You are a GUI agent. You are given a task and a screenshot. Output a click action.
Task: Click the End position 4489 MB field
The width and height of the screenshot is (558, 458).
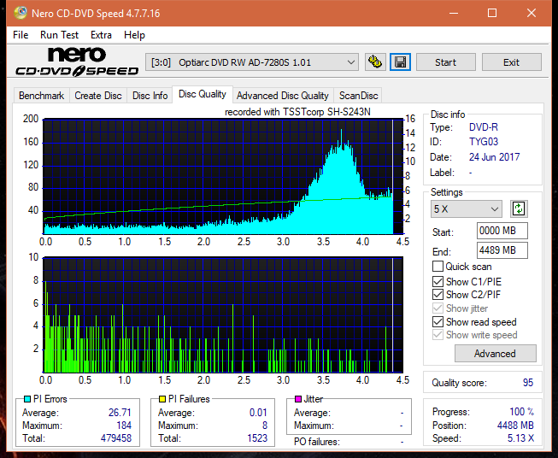pos(502,250)
